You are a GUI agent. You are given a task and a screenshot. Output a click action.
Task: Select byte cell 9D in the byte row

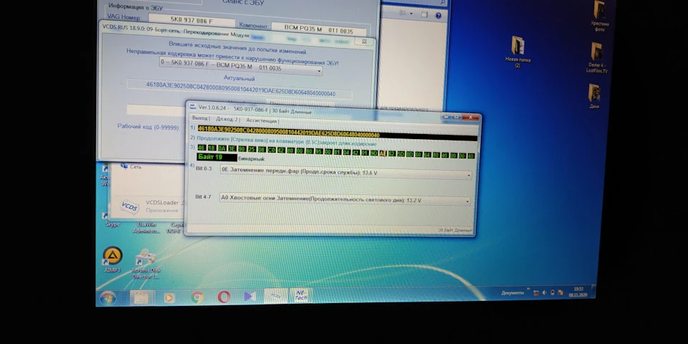[x=374, y=153]
